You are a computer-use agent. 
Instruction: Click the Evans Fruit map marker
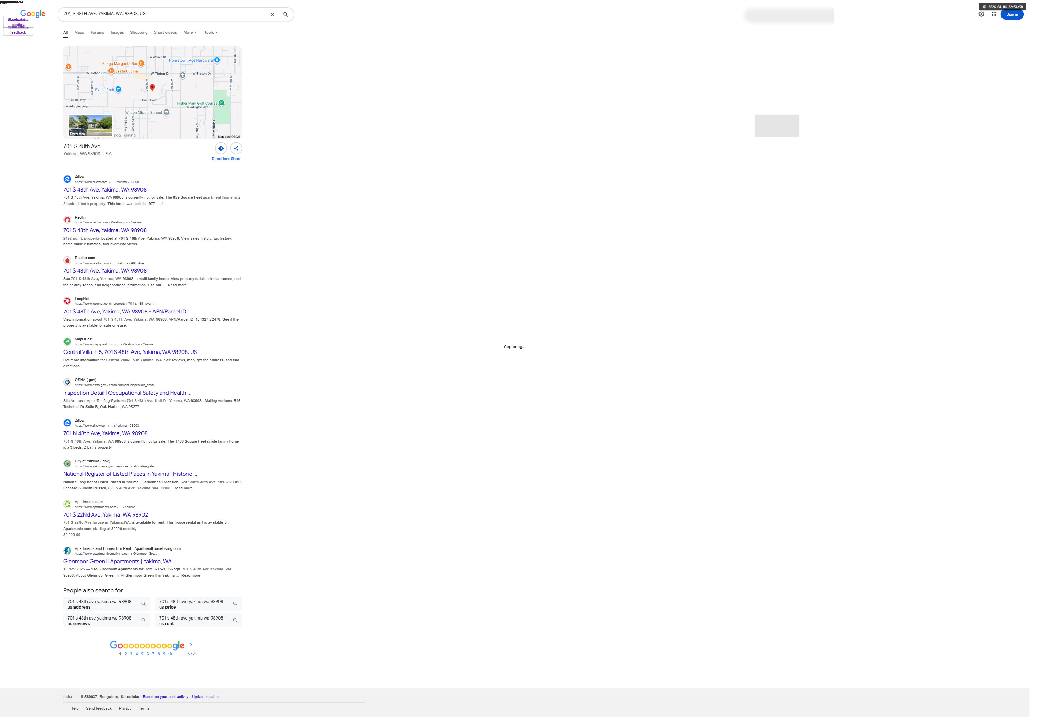[x=118, y=89]
